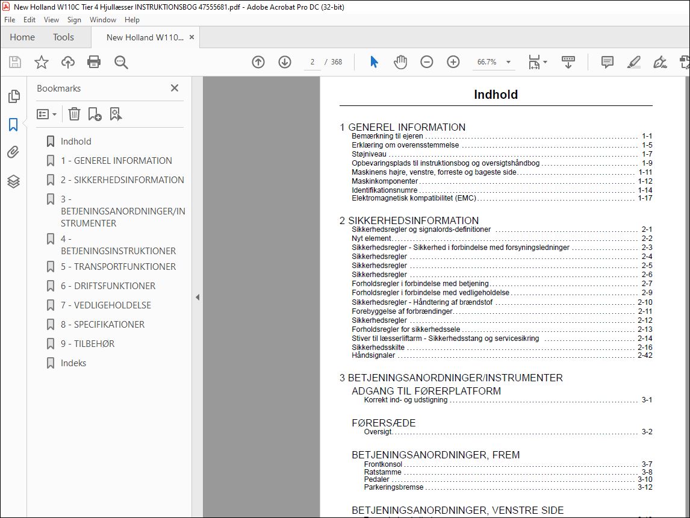Viewport: 690px width, 518px height.
Task: Close the Bookmarks panel
Action: (175, 88)
